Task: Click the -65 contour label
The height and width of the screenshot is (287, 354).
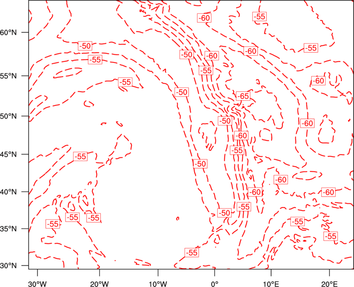Action: tap(243, 96)
